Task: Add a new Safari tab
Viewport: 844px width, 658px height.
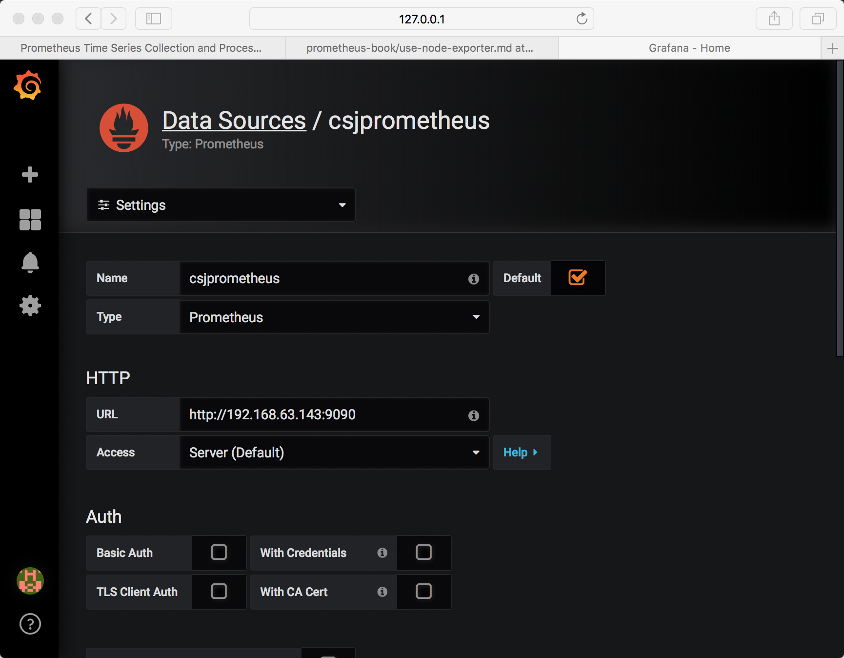Action: coord(833,48)
